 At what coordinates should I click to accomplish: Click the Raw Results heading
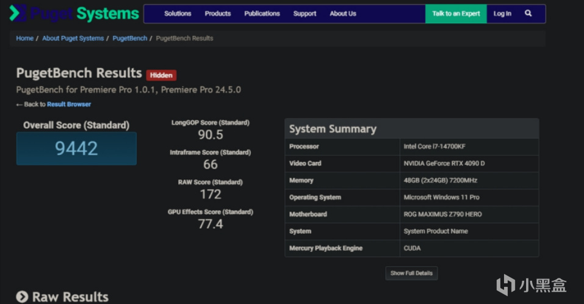click(x=70, y=297)
